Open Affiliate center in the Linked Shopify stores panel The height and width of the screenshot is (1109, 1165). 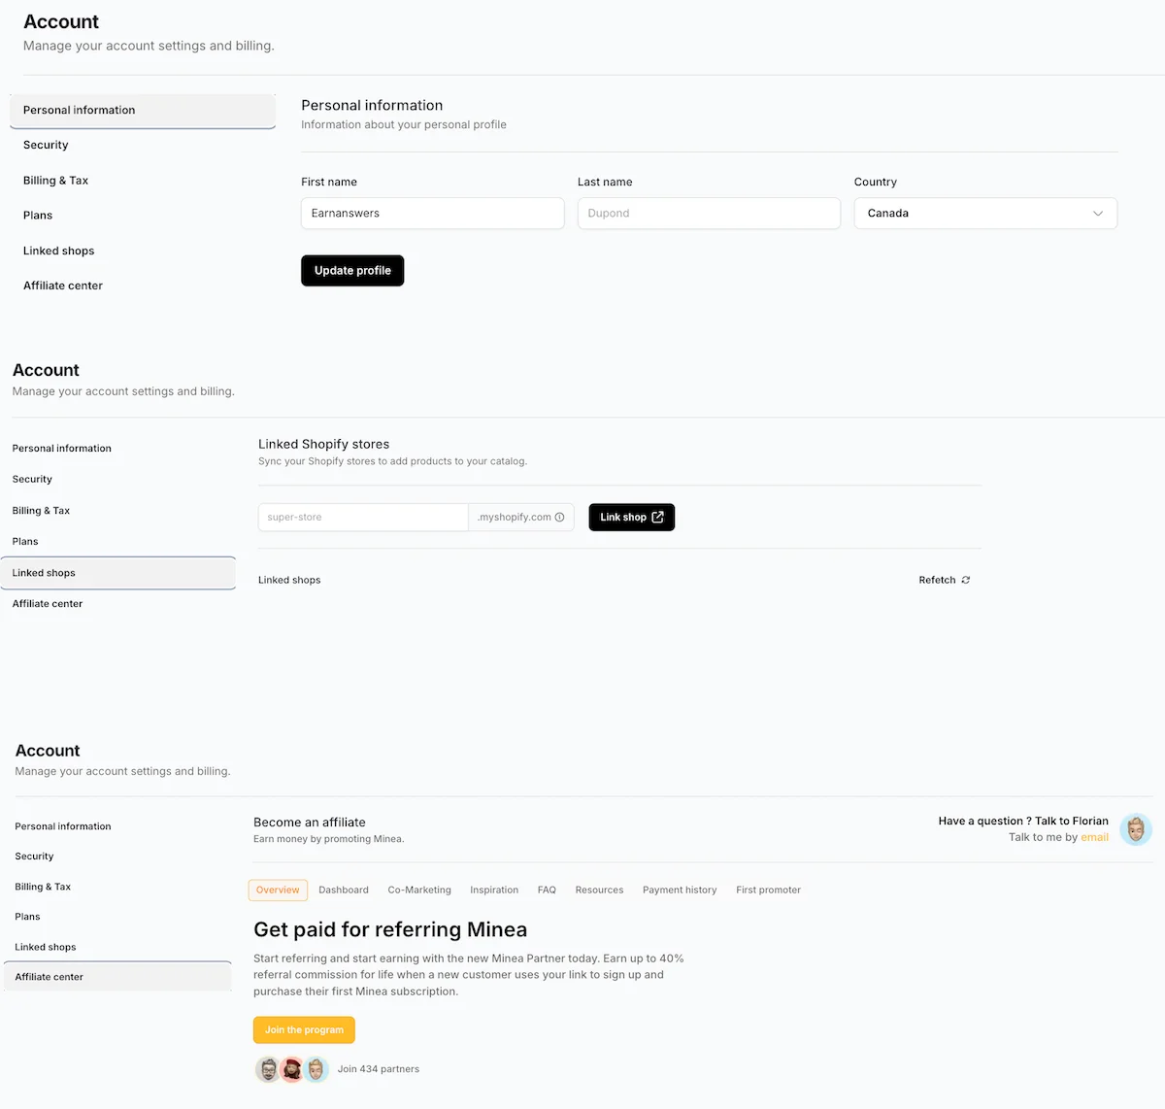pos(48,604)
